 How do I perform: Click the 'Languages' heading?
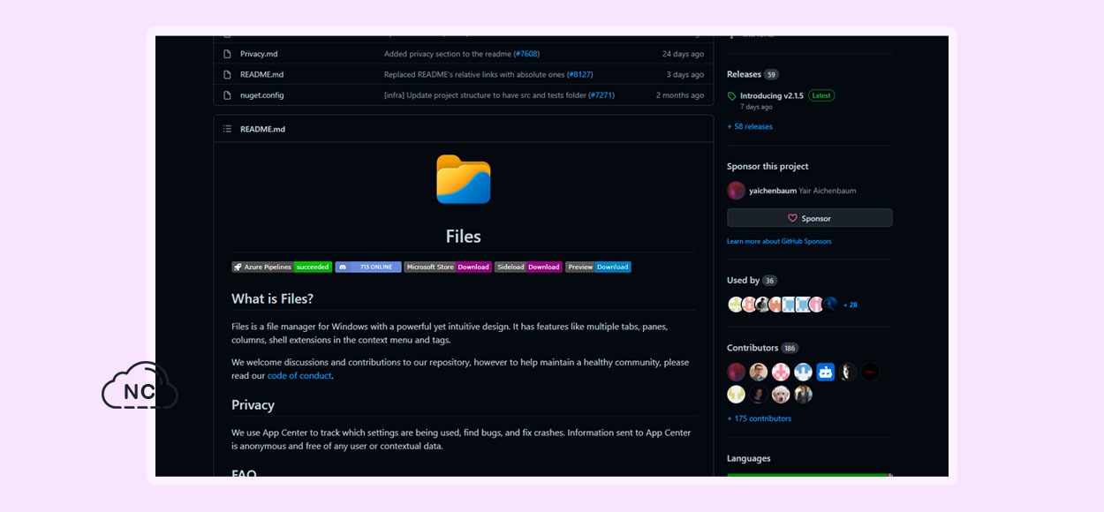pos(749,458)
